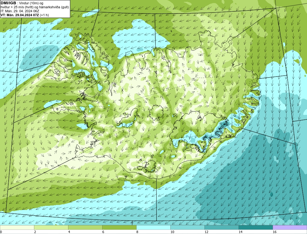Click the 4–6 m/s green legend swatch
Viewport: 307px width, 234px height.
point(85,227)
